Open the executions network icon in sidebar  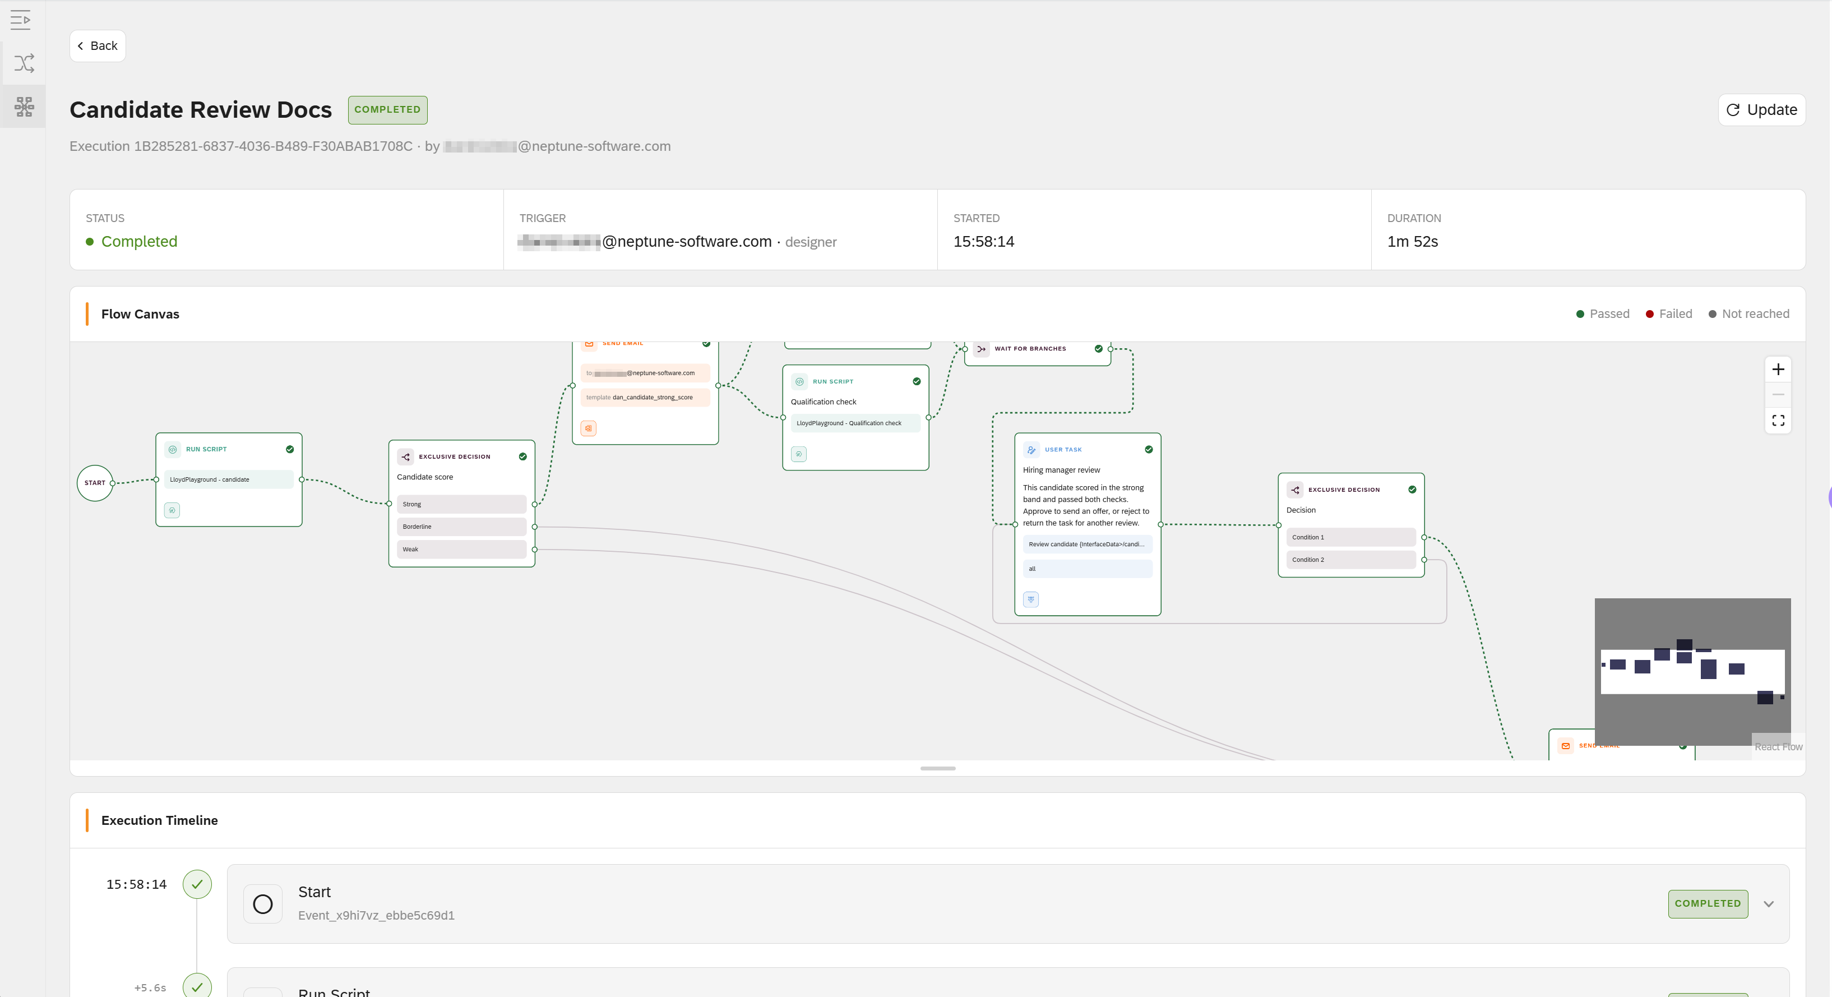24,107
